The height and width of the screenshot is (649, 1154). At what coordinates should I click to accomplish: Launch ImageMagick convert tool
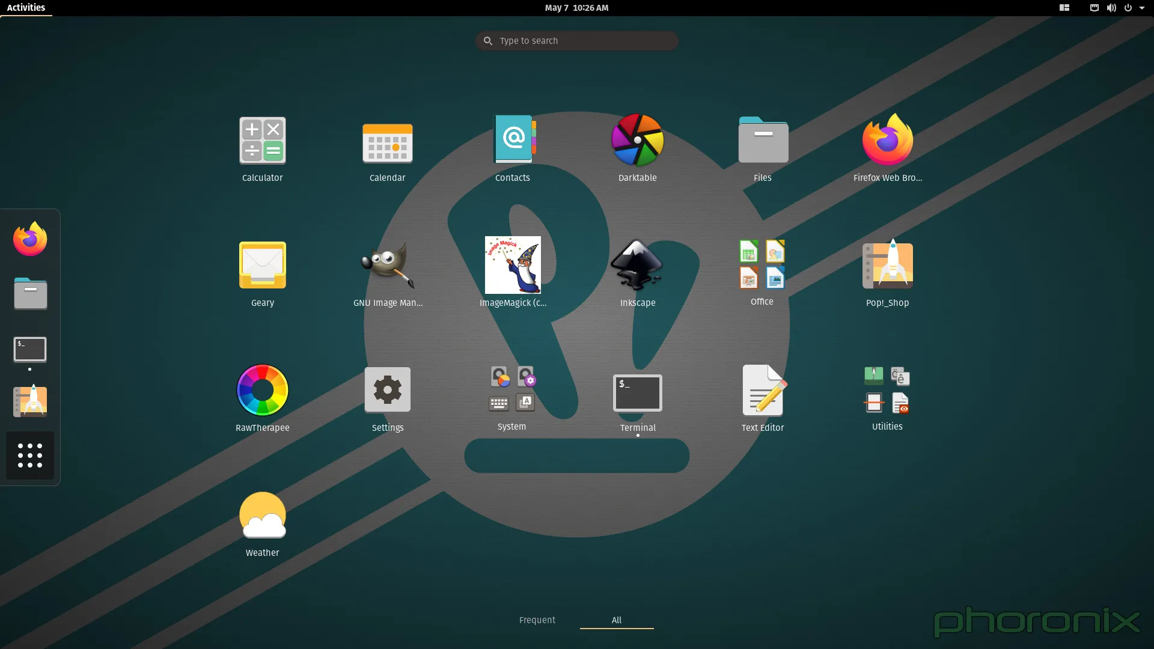point(512,264)
